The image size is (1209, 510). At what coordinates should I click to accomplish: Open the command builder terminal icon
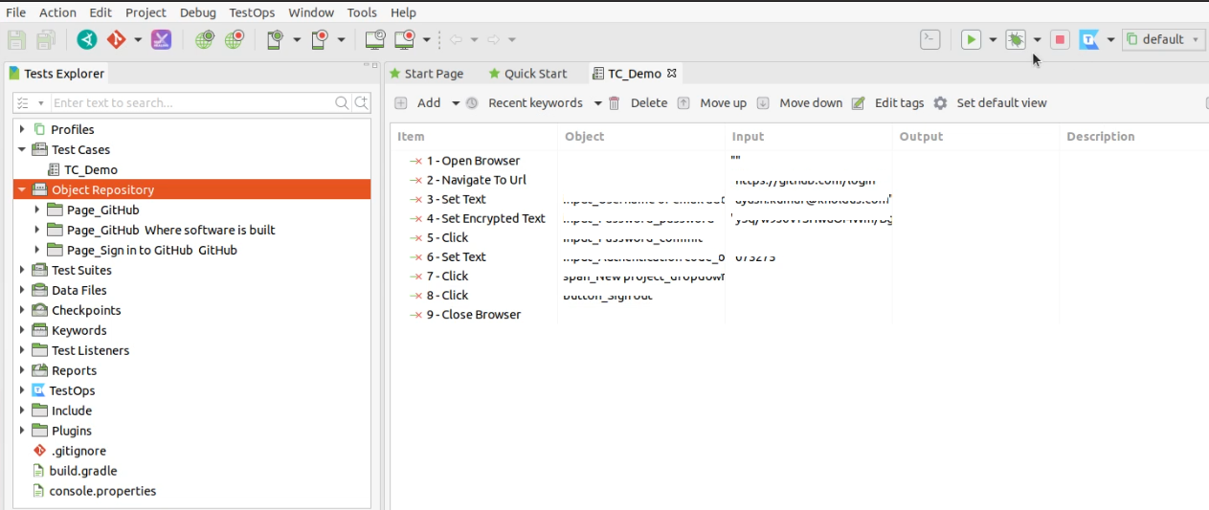(x=929, y=39)
